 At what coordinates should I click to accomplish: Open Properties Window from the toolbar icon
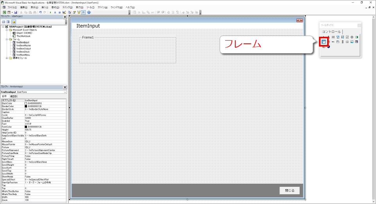[x=74, y=12]
